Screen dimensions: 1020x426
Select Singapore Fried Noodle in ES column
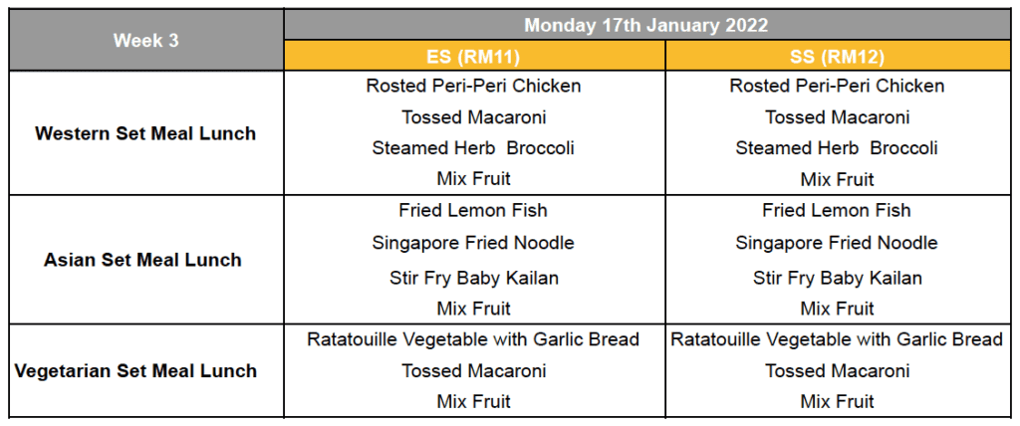coord(473,243)
